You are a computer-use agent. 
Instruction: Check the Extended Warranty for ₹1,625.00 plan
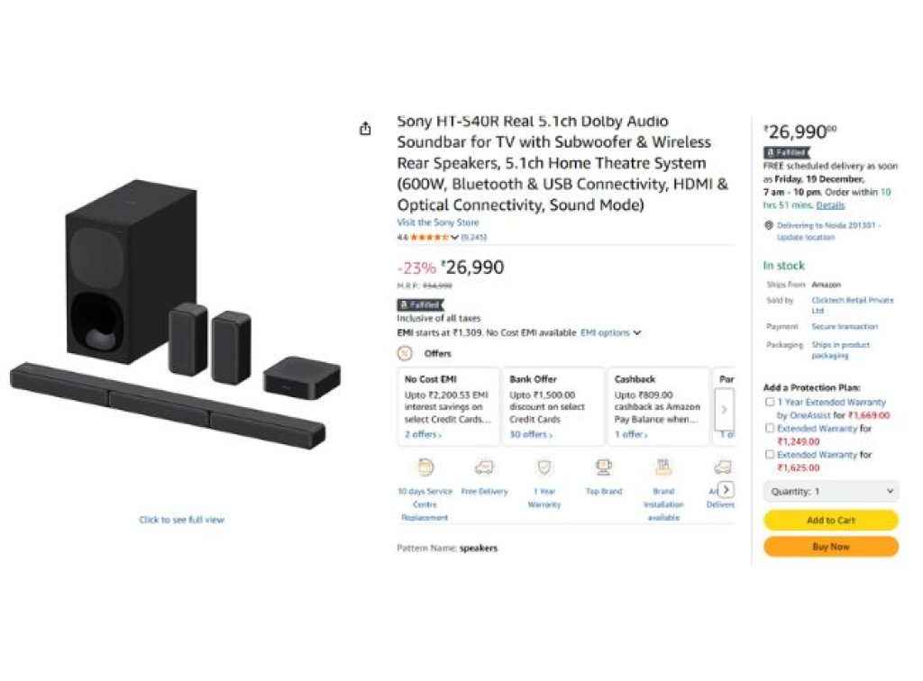click(x=770, y=455)
